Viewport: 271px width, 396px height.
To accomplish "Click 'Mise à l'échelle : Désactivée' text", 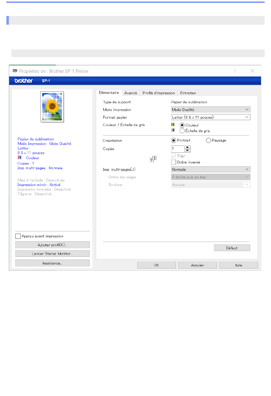I will click(x=41, y=180).
